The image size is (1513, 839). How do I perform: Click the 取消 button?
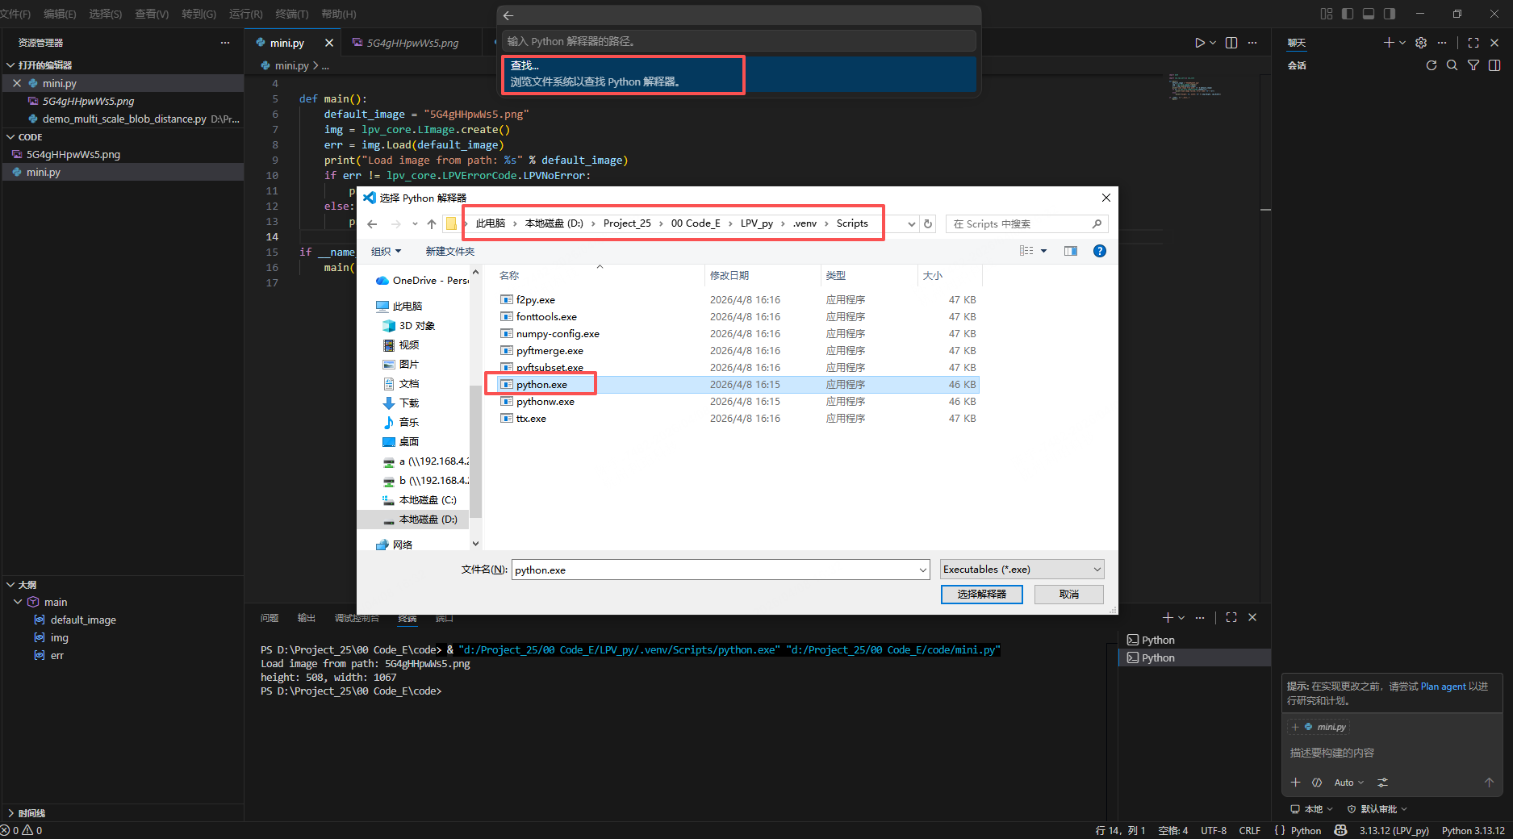1069,595
